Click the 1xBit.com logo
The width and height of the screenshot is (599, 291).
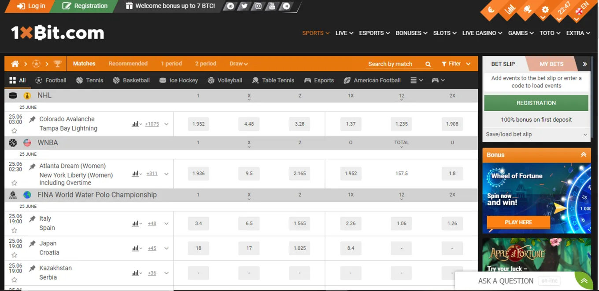[x=57, y=33]
